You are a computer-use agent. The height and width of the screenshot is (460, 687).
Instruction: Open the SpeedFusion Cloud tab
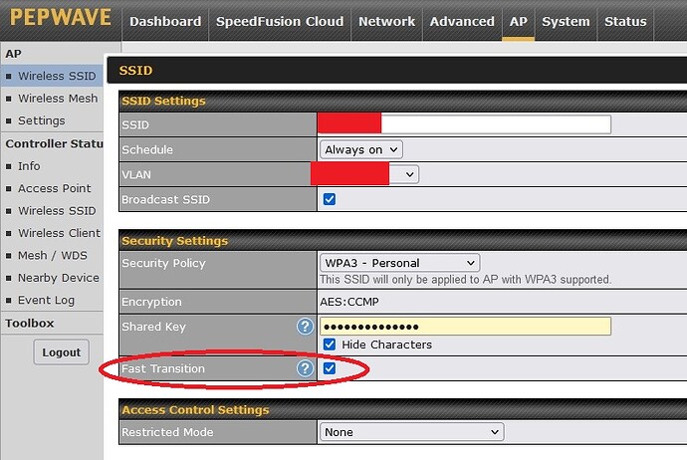pyautogui.click(x=279, y=21)
